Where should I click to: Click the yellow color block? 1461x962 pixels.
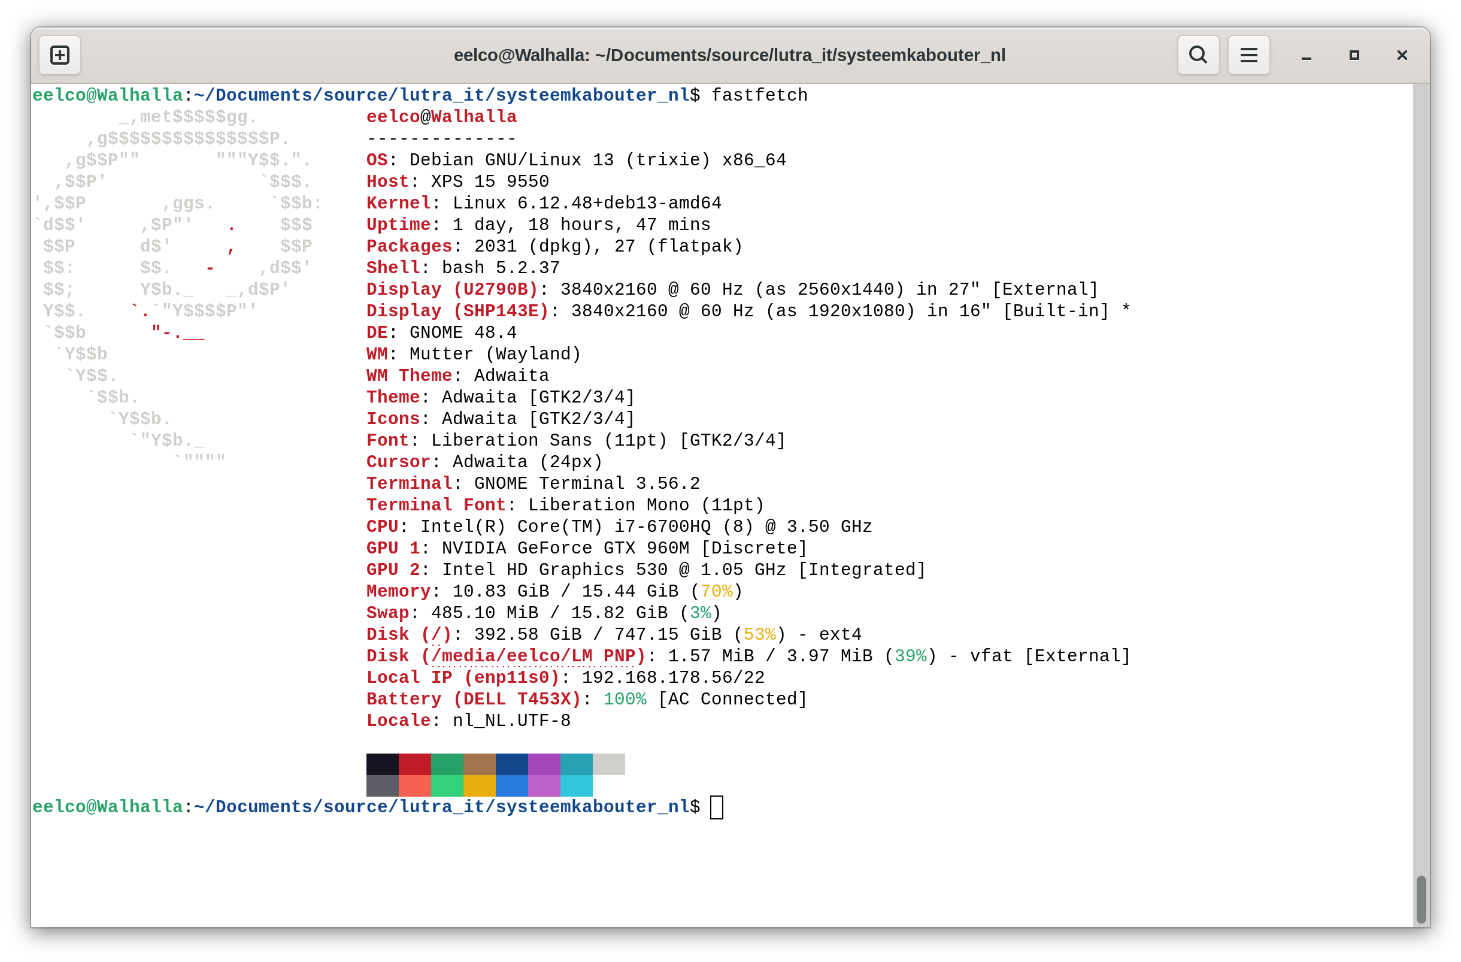pyautogui.click(x=480, y=786)
